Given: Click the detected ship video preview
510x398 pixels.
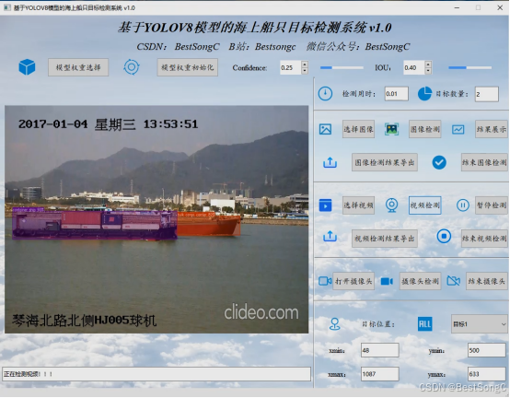Looking at the screenshot, I should click(x=156, y=219).
